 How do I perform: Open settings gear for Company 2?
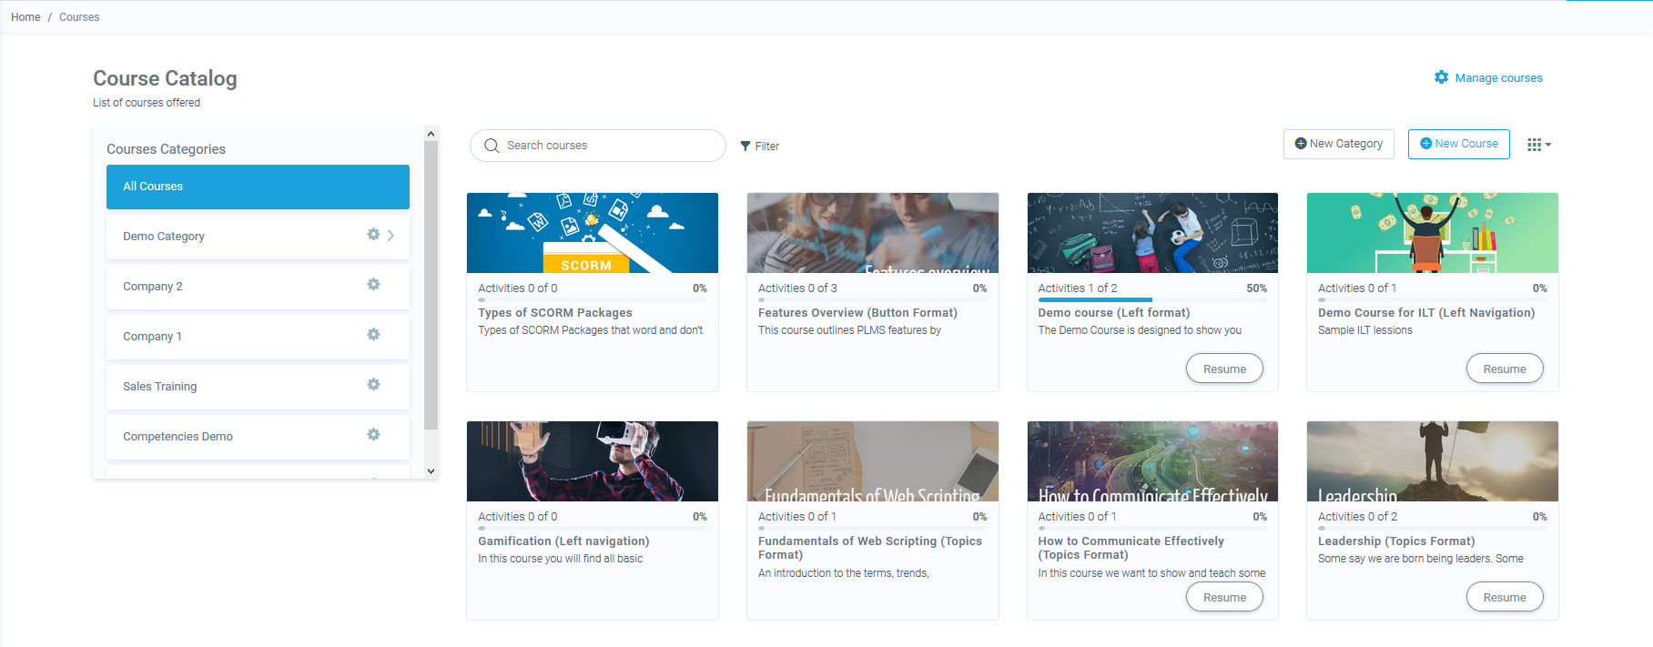coord(373,285)
